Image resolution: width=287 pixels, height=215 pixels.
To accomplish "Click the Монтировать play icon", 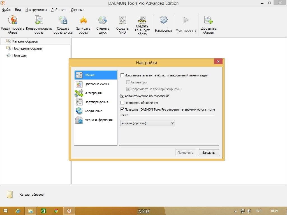I will tap(186, 20).
